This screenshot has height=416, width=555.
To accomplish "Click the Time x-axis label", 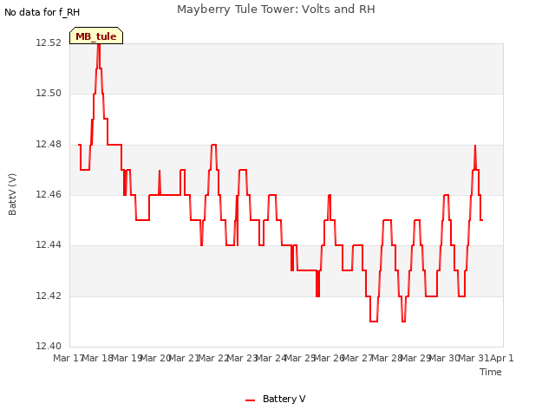I will (491, 372).
